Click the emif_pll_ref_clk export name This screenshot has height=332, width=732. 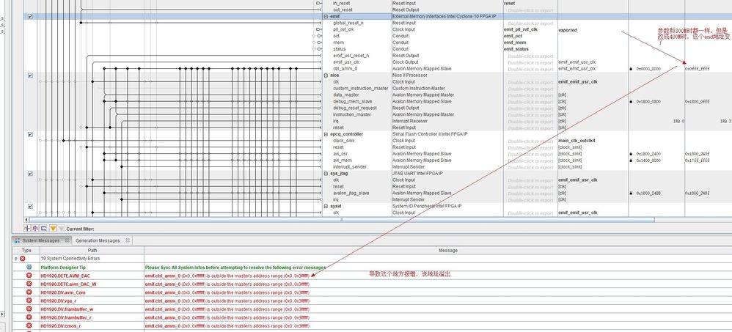click(521, 29)
